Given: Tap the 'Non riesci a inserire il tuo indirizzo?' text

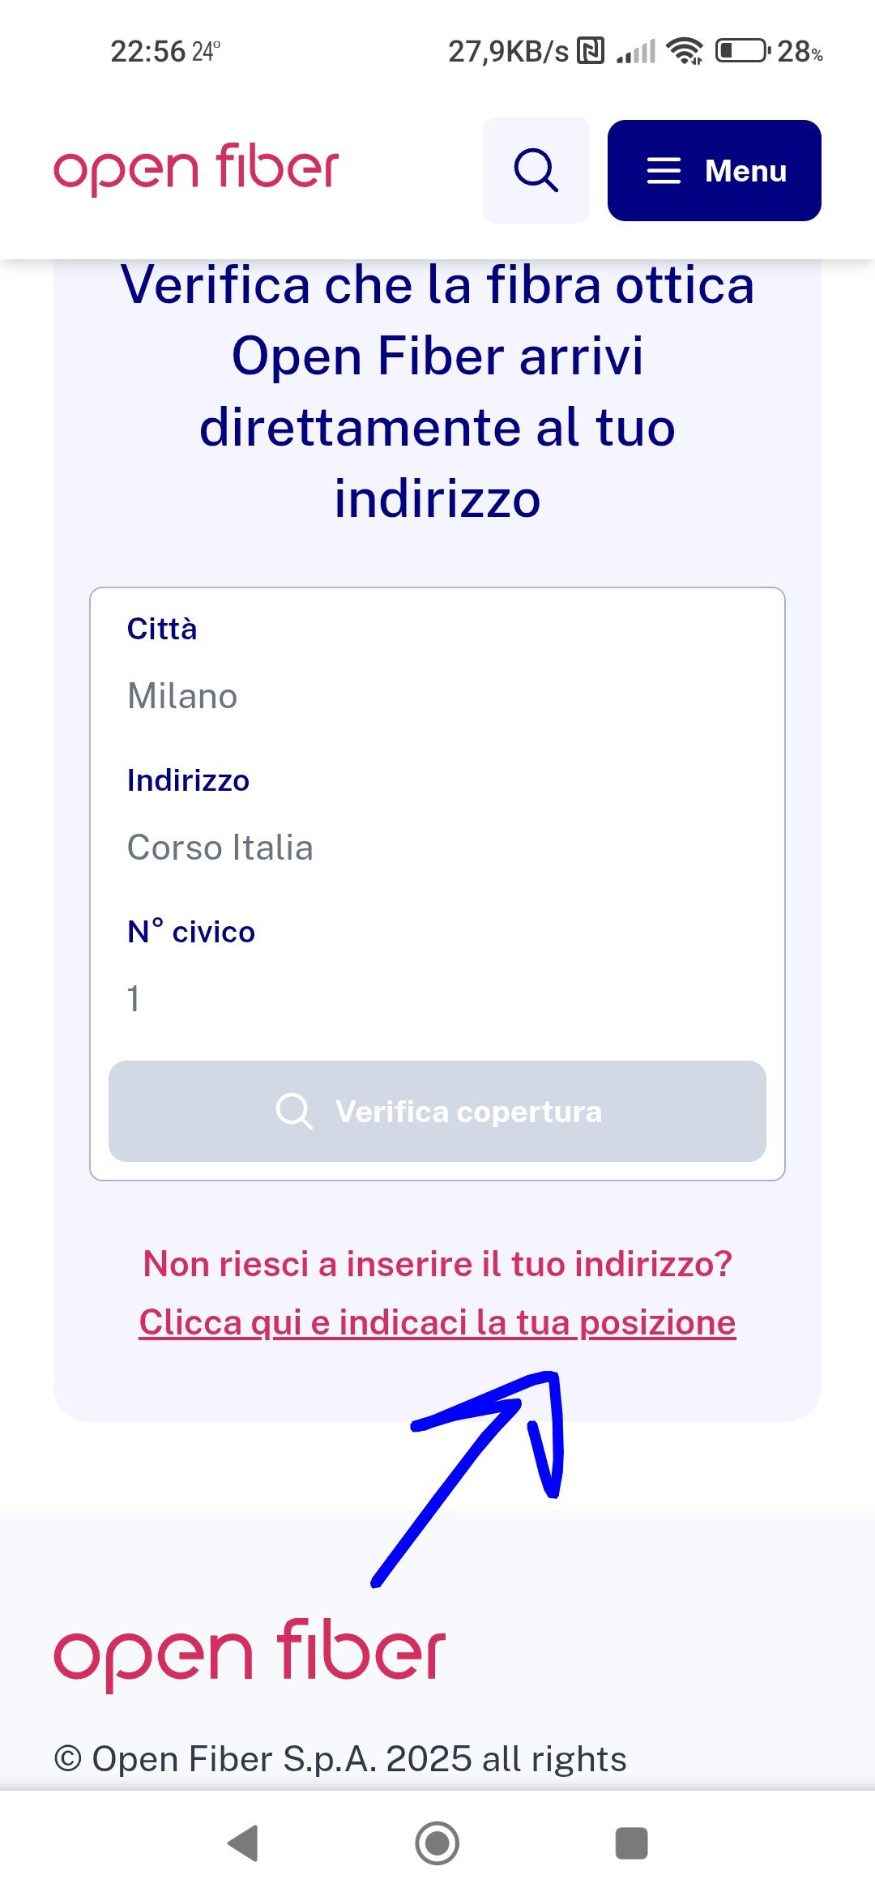Looking at the screenshot, I should pyautogui.click(x=437, y=1264).
